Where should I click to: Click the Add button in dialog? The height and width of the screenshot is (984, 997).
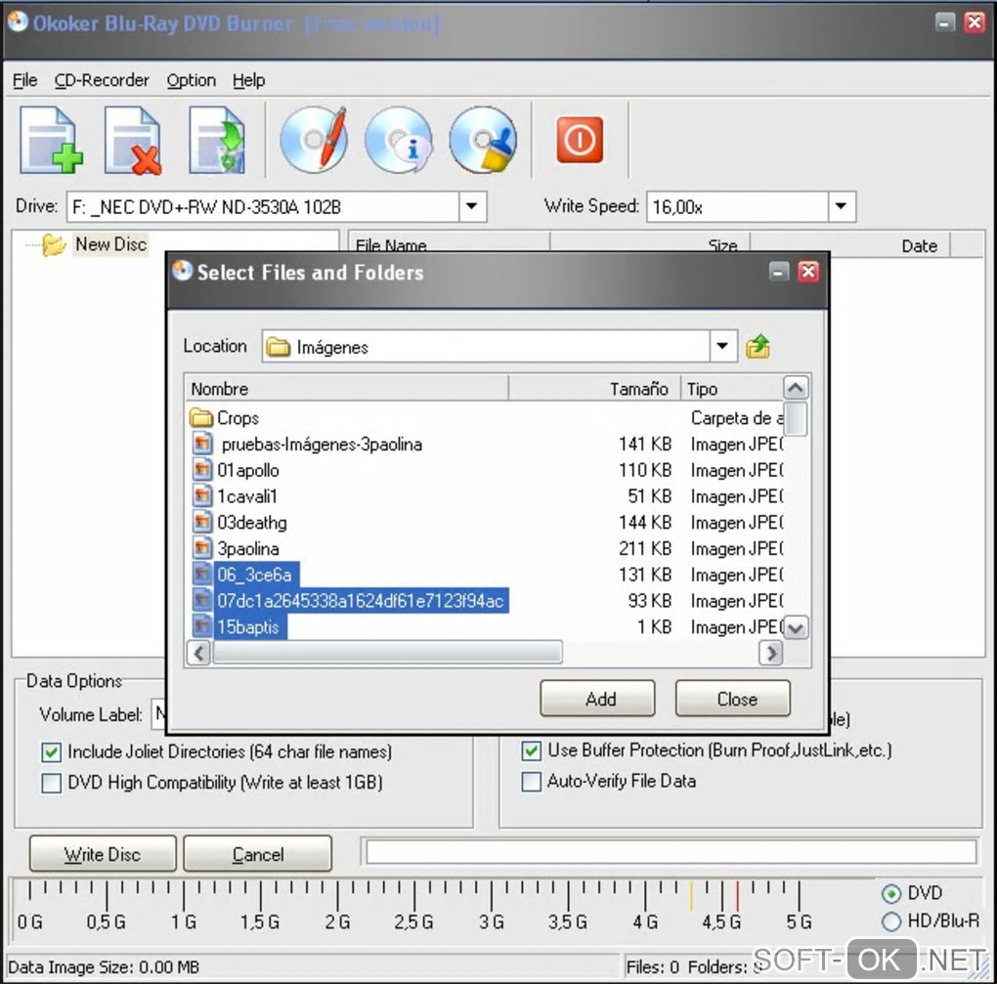(597, 699)
